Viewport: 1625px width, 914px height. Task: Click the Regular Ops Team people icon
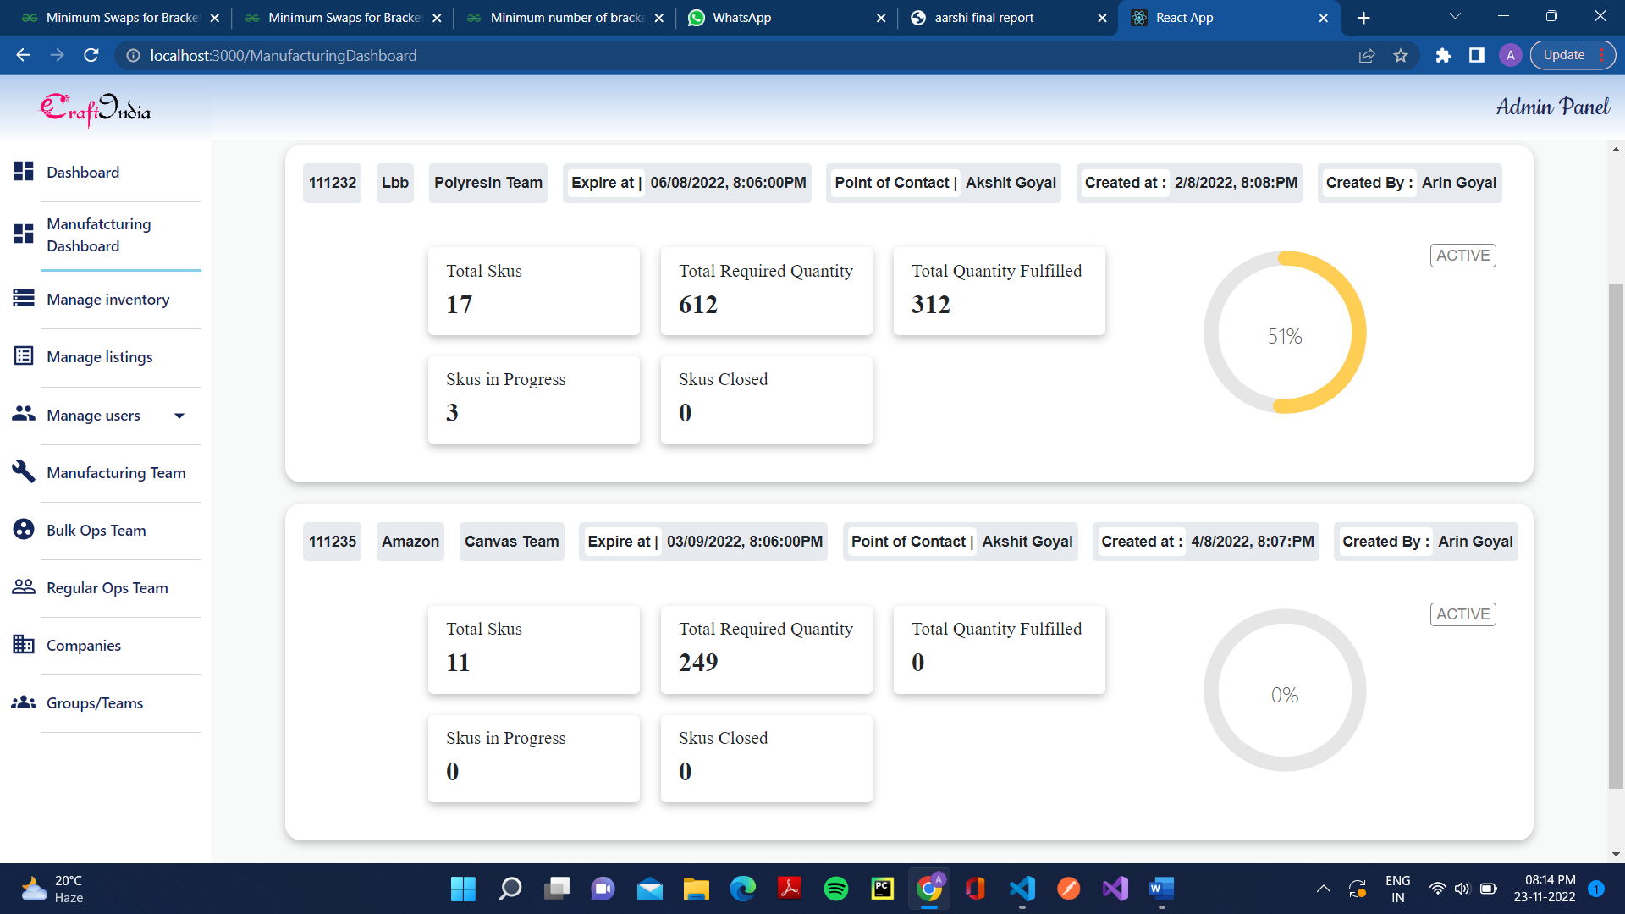pos(23,587)
